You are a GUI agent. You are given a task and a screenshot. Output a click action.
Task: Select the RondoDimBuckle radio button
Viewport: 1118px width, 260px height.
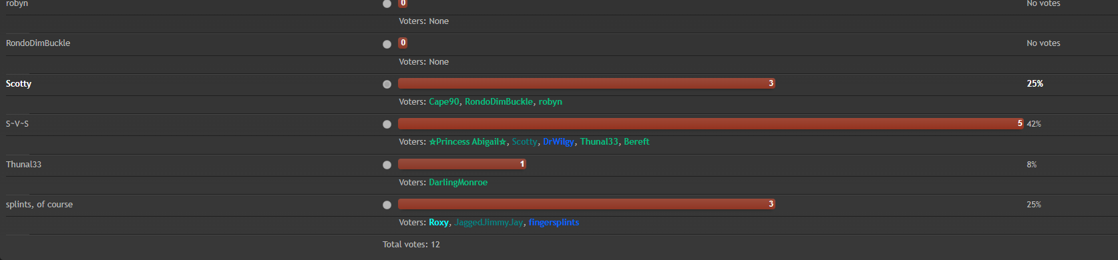[387, 44]
